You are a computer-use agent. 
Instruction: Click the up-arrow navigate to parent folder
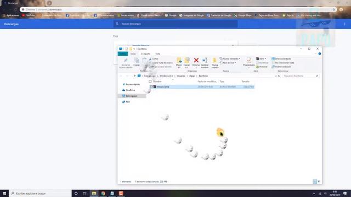coord(134,76)
